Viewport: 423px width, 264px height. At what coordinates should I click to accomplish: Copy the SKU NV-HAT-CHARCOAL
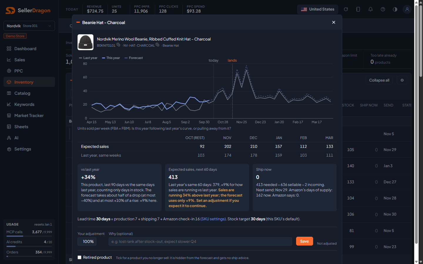click(x=157, y=45)
